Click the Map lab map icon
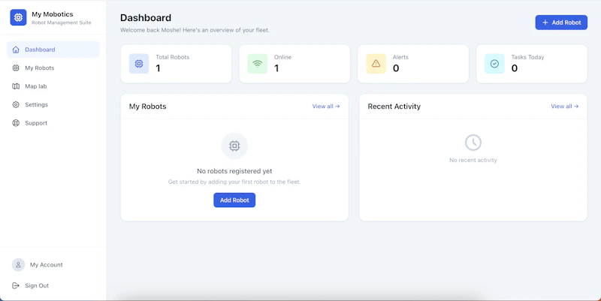601x301 pixels. tap(16, 86)
